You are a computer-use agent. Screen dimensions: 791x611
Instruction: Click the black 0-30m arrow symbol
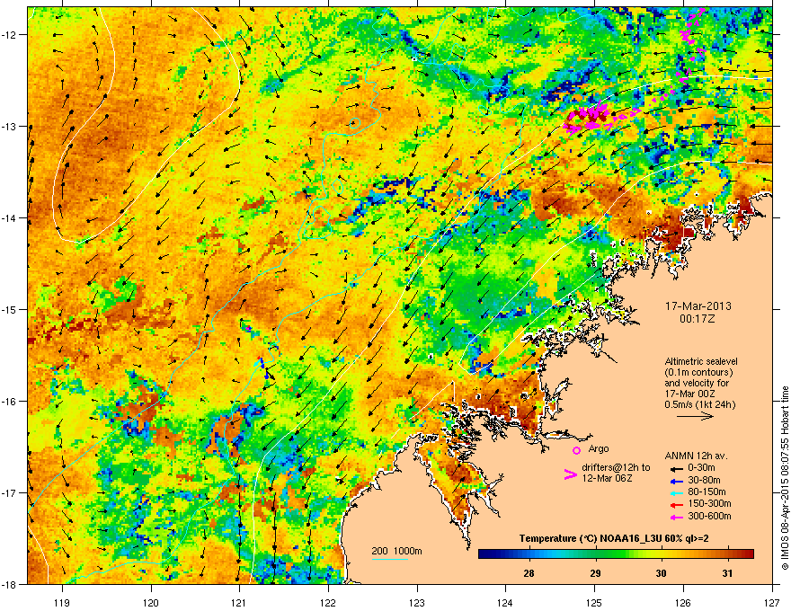676,468
